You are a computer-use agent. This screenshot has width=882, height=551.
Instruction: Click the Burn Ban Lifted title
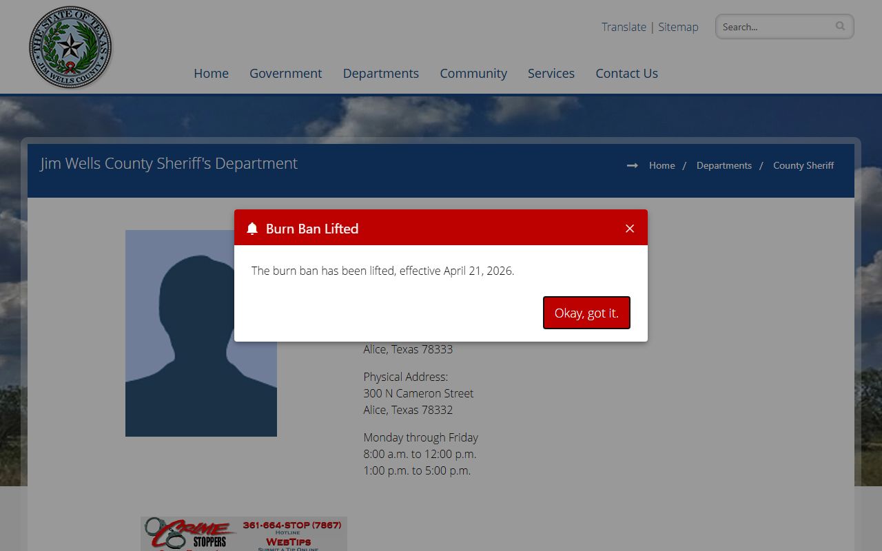pyautogui.click(x=312, y=229)
